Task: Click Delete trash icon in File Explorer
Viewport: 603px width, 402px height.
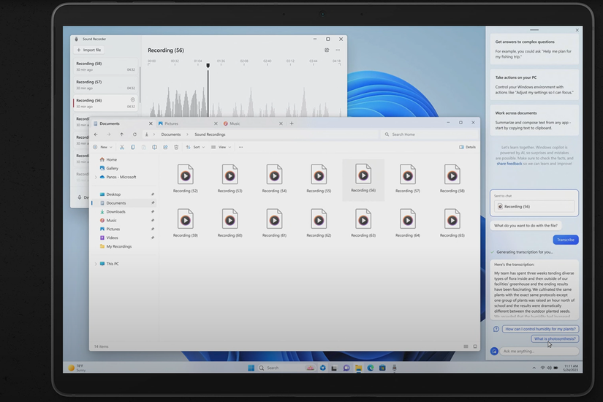Action: click(x=176, y=147)
